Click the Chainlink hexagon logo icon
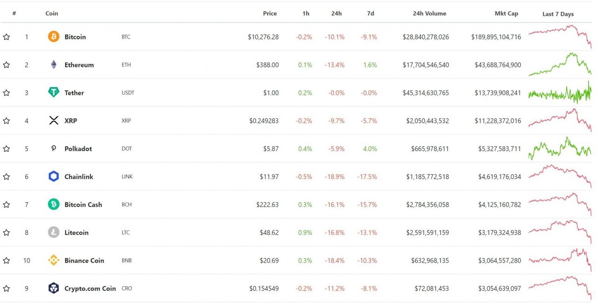Screen dimensions: 596x303 (x=54, y=176)
